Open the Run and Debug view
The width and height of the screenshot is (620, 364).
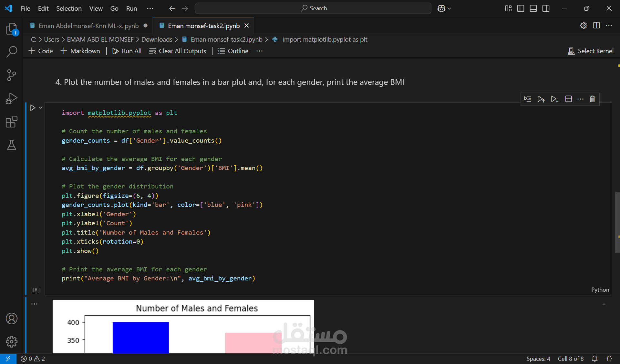(x=12, y=98)
